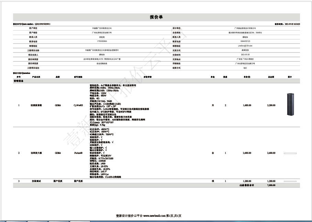Click the 参数详情 column header

pyautogui.click(x=147, y=77)
